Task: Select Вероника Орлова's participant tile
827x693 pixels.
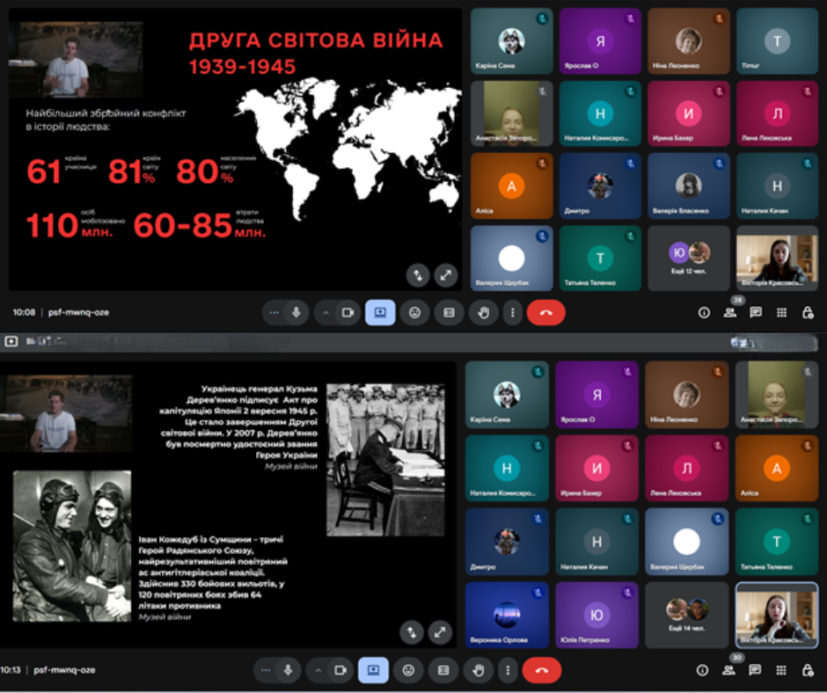Action: tap(506, 614)
